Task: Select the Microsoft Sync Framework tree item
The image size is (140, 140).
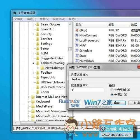Action: [x=52, y=116]
